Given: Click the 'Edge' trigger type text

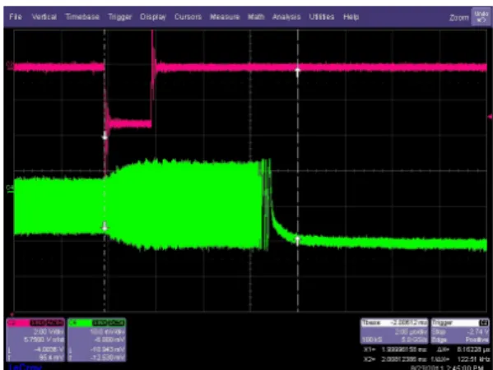Looking at the screenshot, I should [438, 340].
